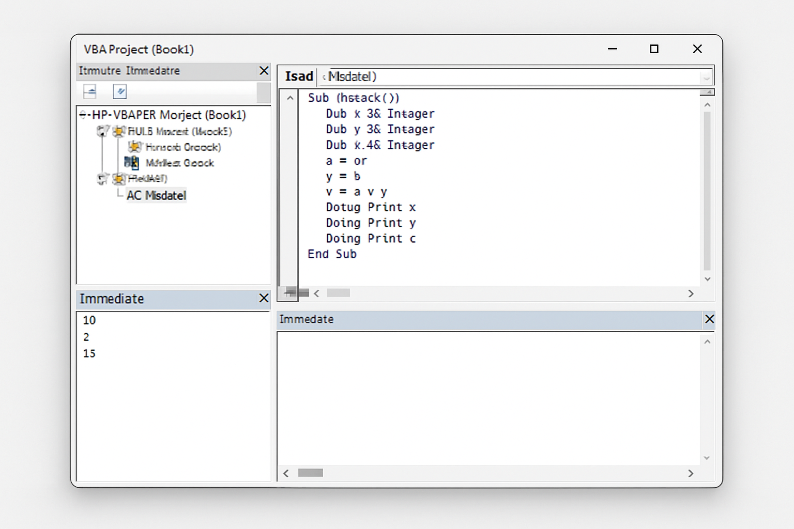794x529 pixels.
Task: Click the End Sub line
Action: coord(332,254)
